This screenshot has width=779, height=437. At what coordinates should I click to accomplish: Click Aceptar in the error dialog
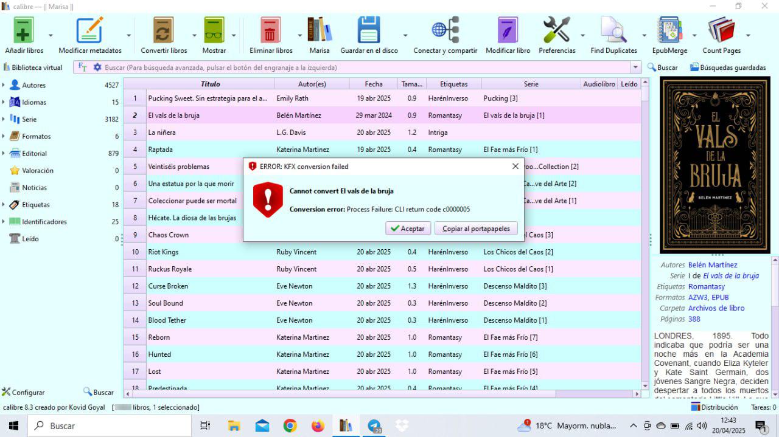(408, 229)
